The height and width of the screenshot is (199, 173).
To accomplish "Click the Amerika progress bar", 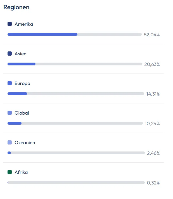I will (x=75, y=34).
